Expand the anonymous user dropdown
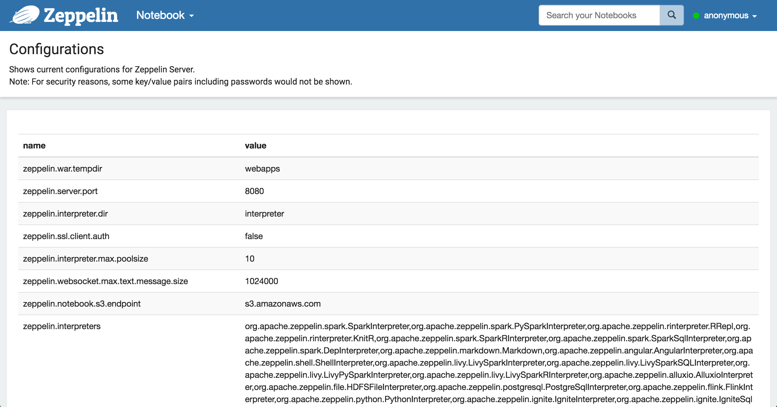The height and width of the screenshot is (407, 777). coord(730,16)
